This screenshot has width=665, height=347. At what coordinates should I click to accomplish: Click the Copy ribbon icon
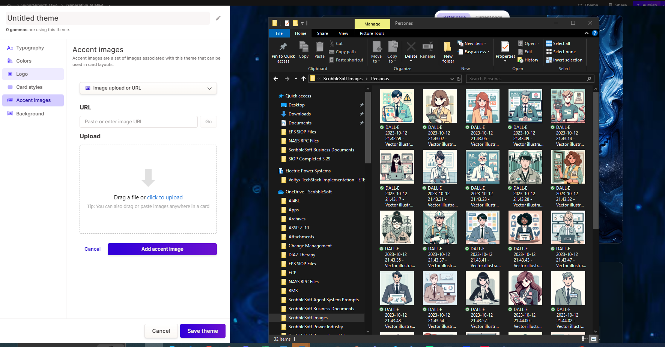pos(304,49)
